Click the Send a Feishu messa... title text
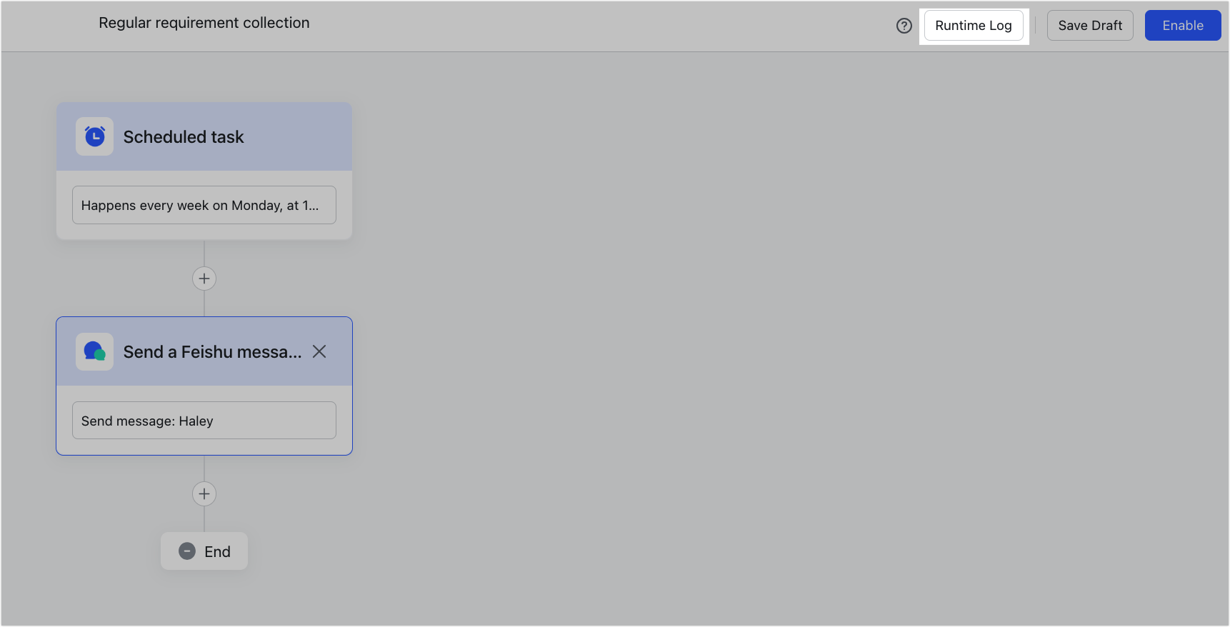 [212, 352]
